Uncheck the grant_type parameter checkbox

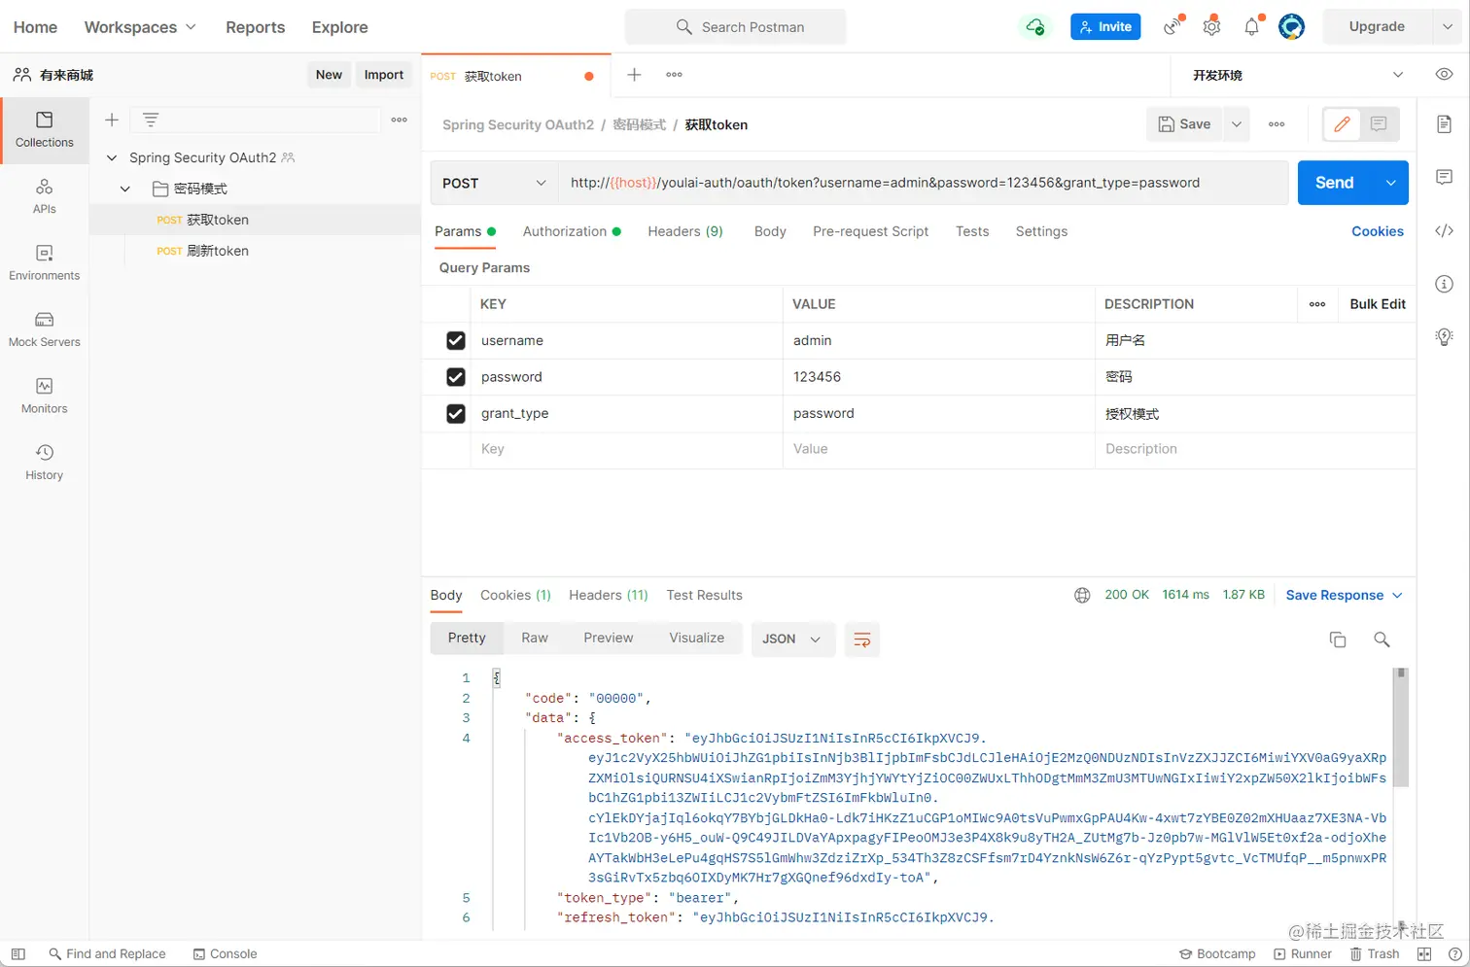tap(455, 414)
